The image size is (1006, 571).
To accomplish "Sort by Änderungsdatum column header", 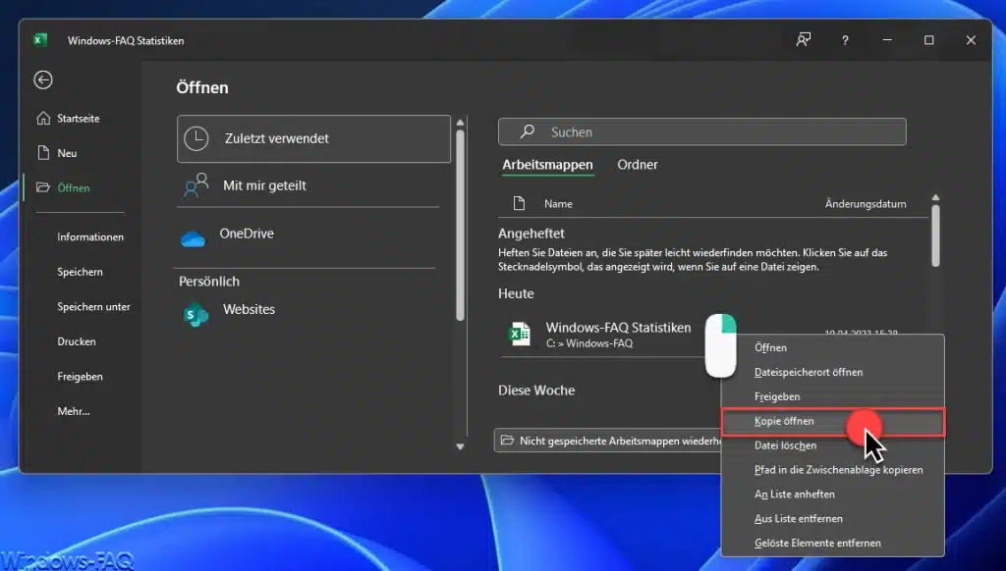I will (x=866, y=204).
